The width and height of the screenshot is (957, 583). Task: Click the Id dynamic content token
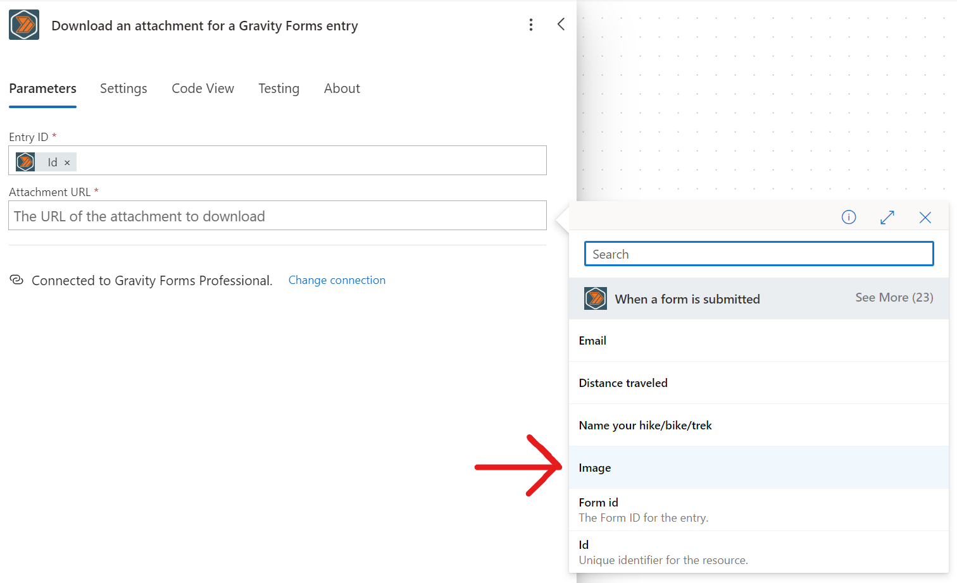pyautogui.click(x=46, y=162)
